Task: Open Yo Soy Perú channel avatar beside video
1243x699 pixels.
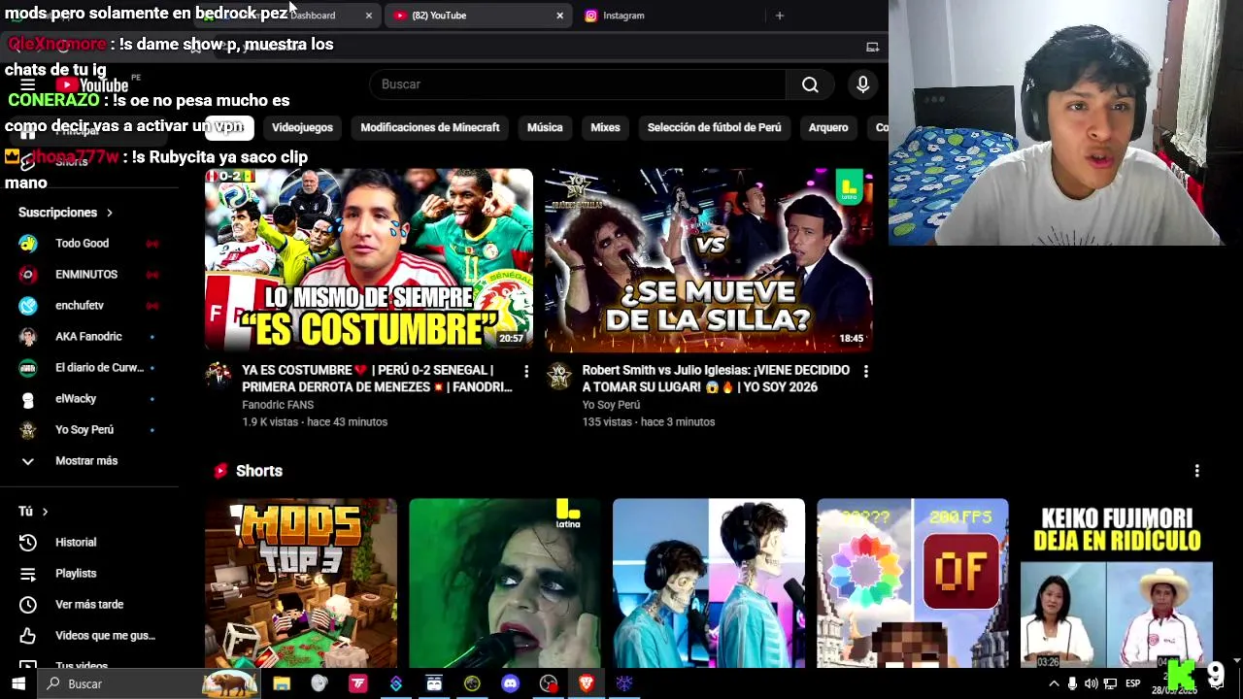Action: coord(558,375)
